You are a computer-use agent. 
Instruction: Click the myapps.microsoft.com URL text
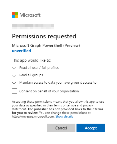click(33, 116)
